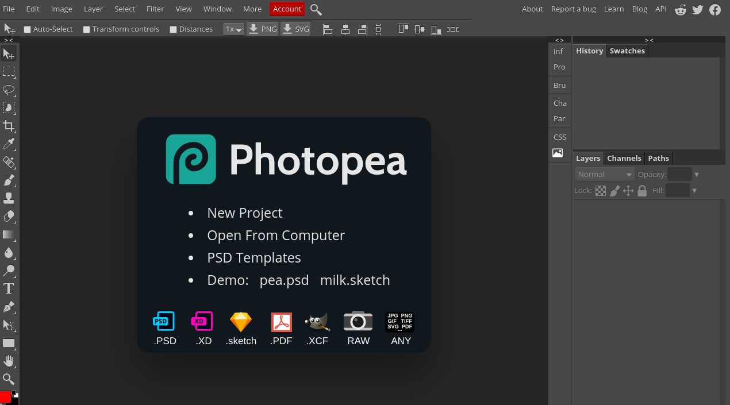Switch to the Swatches tab
This screenshot has height=405, width=730.
tap(627, 51)
